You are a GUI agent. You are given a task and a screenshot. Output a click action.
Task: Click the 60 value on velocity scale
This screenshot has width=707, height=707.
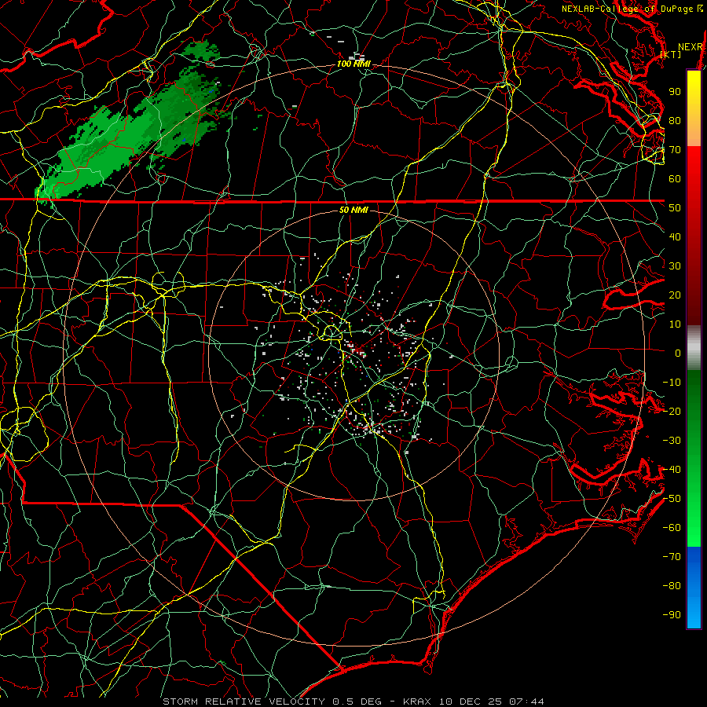[x=675, y=179]
